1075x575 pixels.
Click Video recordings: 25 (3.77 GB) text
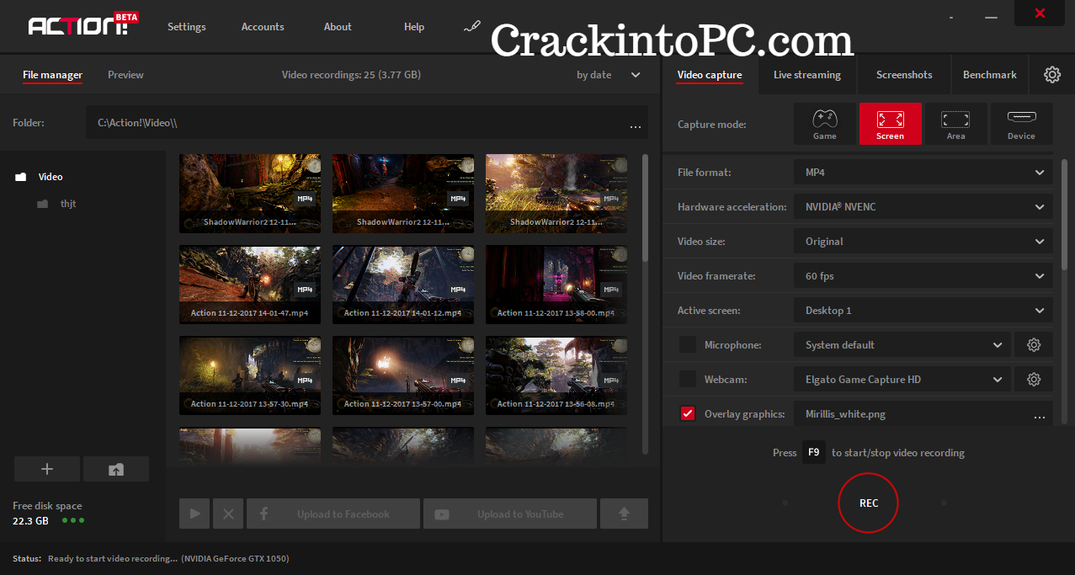tap(351, 75)
